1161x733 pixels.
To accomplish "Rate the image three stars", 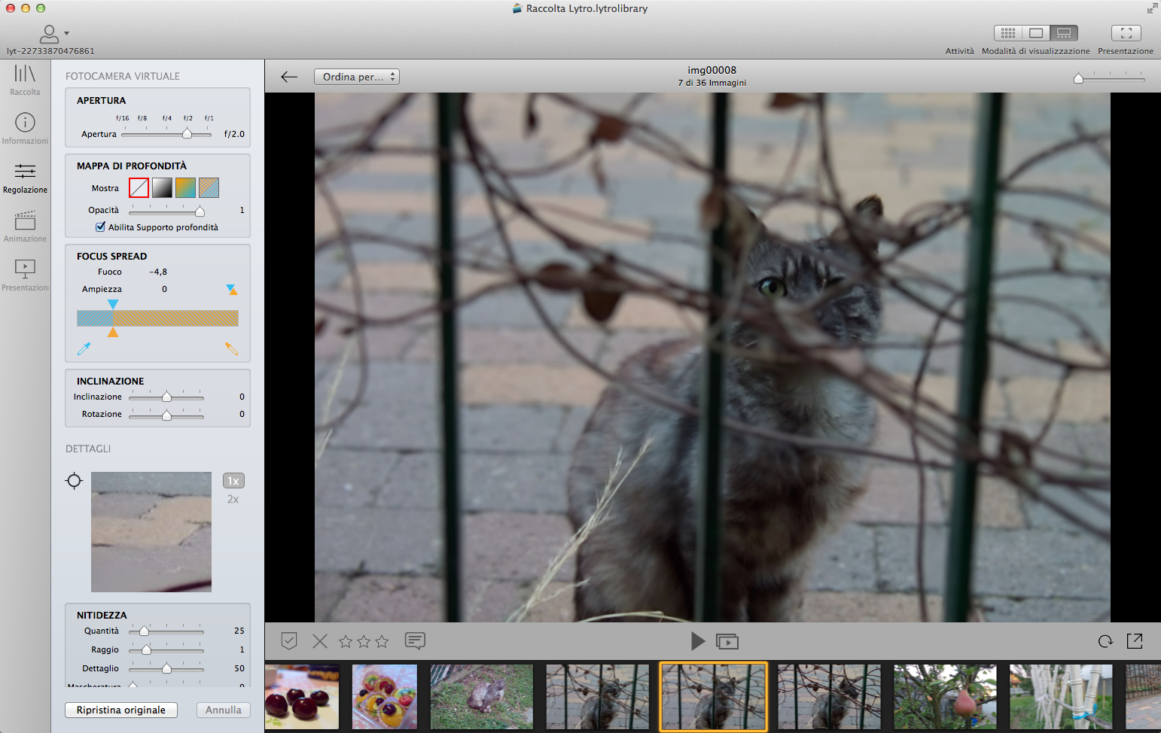I will (382, 641).
